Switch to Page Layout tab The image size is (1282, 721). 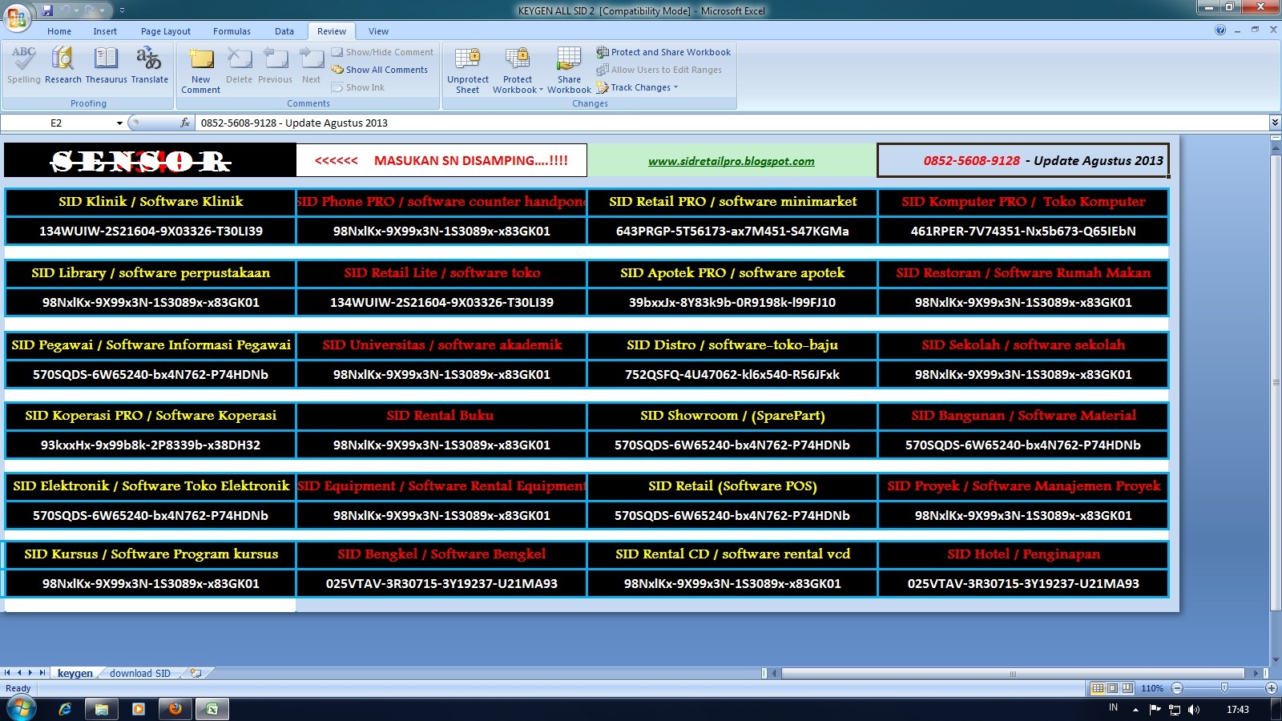[x=166, y=31]
